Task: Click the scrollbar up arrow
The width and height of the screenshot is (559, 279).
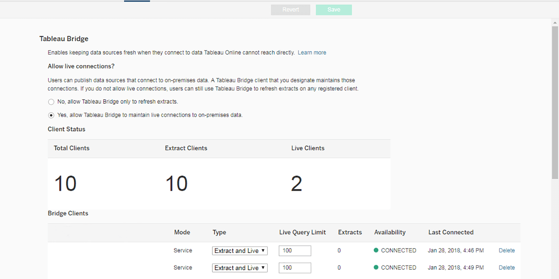Action: [x=555, y=23]
